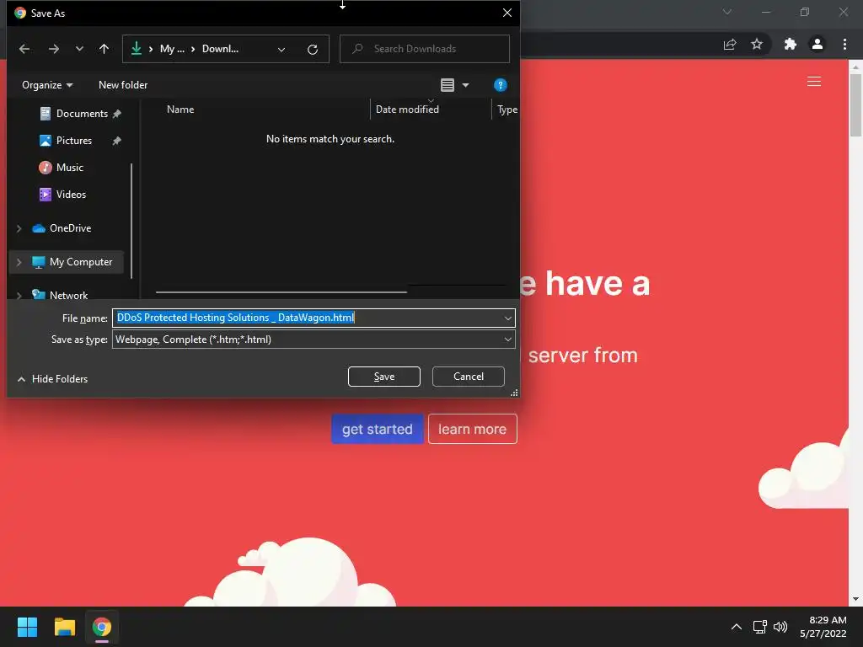Open File name history dropdown
The width and height of the screenshot is (863, 647).
507,318
